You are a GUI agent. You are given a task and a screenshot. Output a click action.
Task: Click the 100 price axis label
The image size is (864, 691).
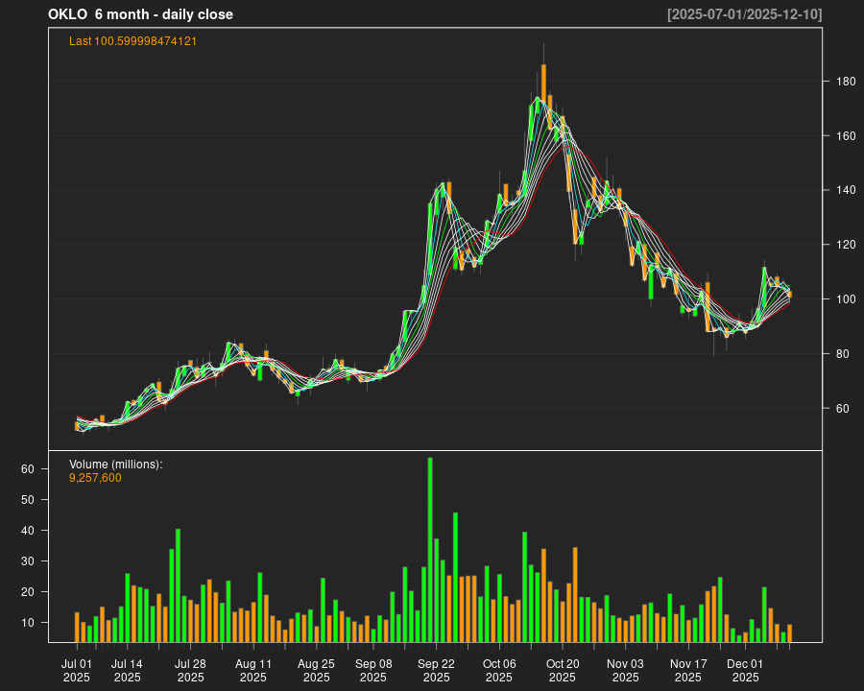tap(845, 299)
